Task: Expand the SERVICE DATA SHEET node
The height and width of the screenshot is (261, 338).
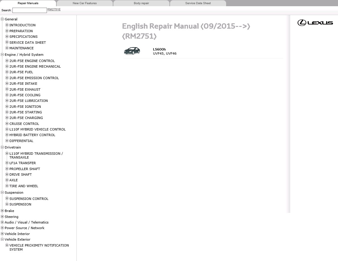Action: click(7, 42)
